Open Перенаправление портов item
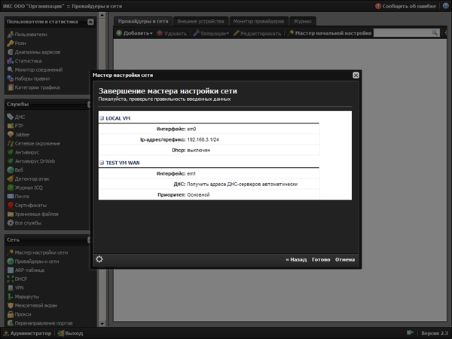This screenshot has height=339, width=452. pos(40,323)
